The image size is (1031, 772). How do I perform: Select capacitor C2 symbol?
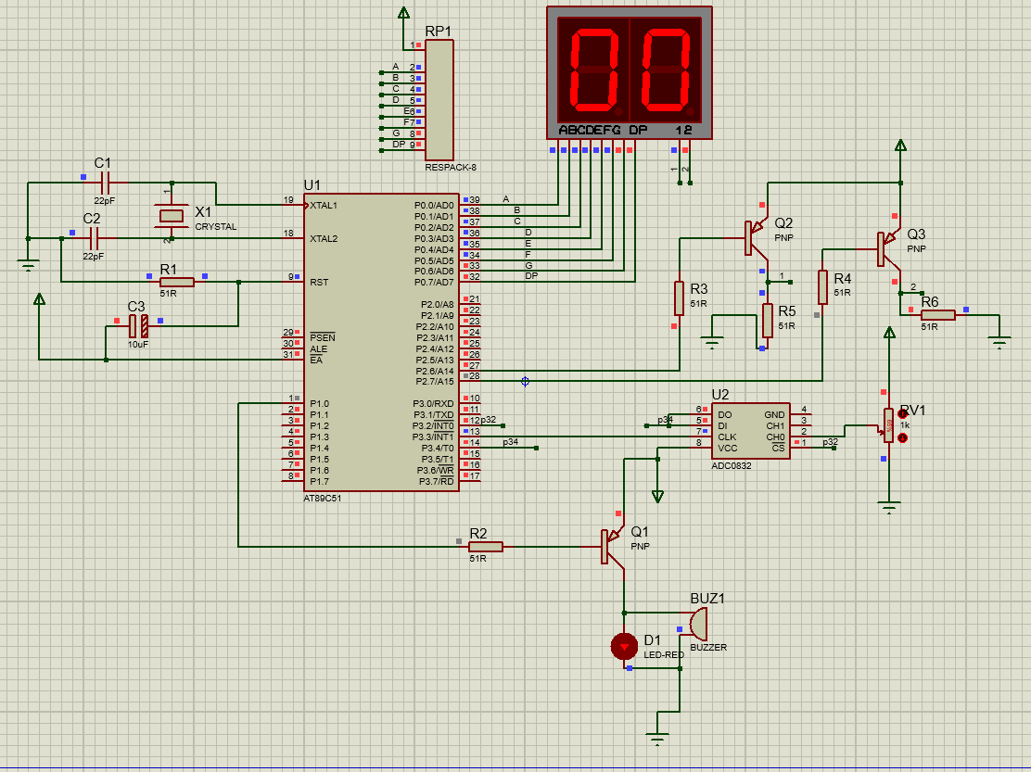[94, 238]
